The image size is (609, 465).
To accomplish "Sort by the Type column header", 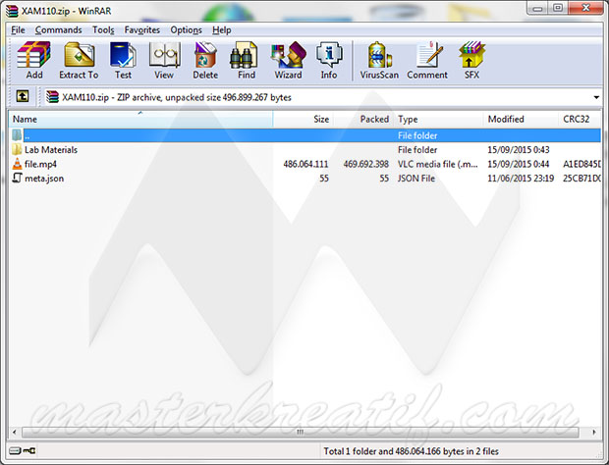I will pos(438,119).
